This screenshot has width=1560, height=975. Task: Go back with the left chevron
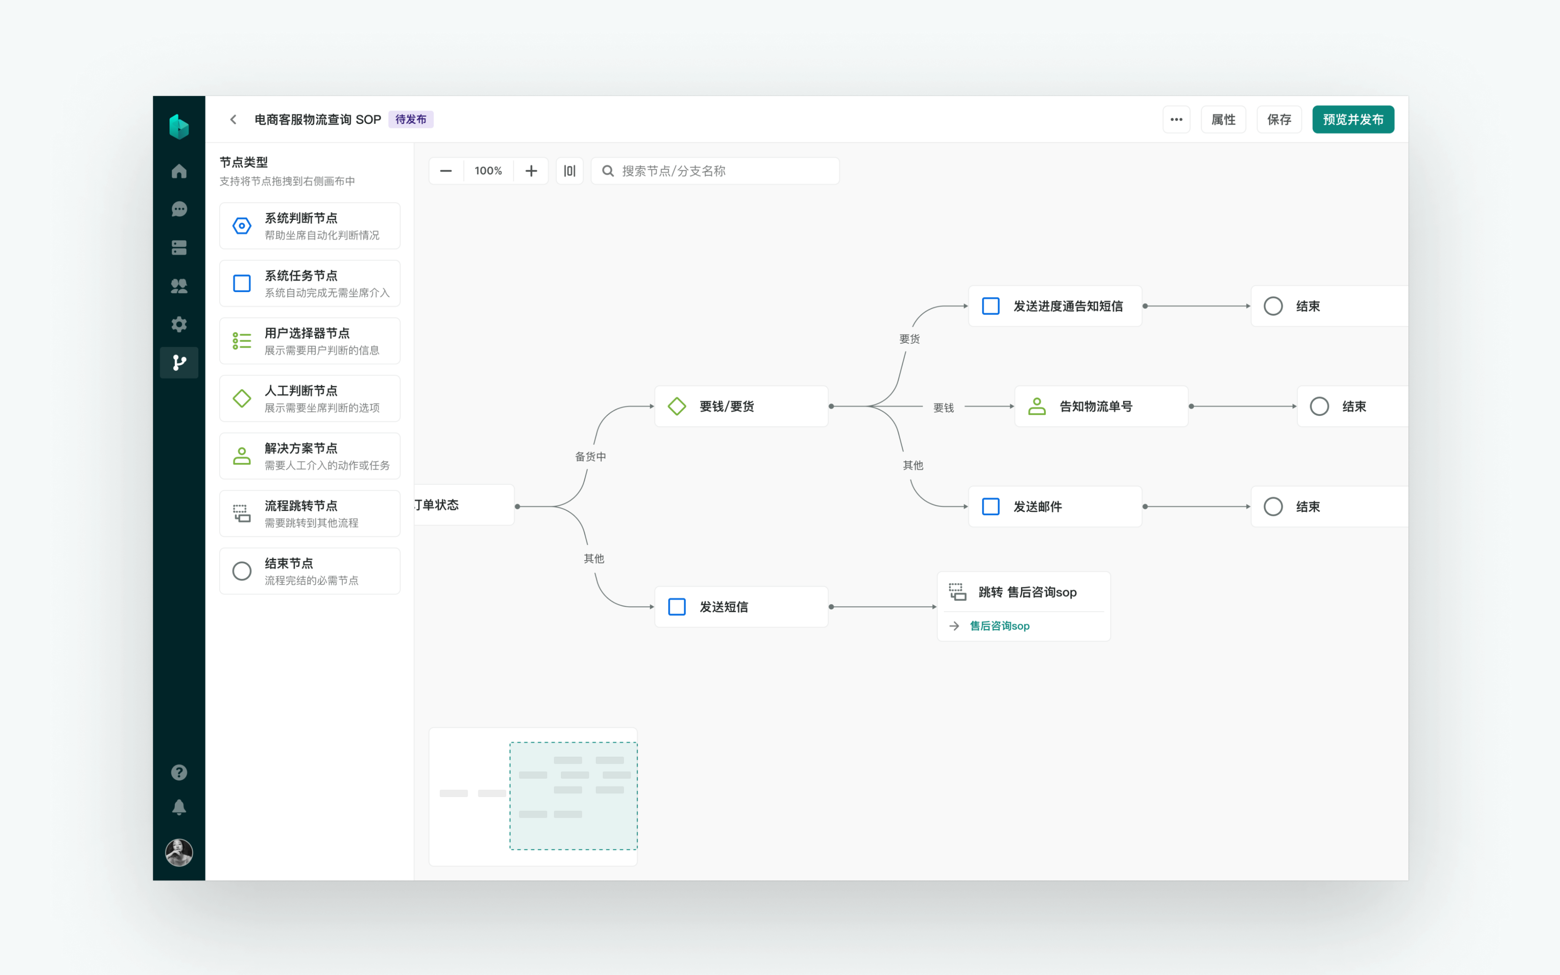[233, 119]
